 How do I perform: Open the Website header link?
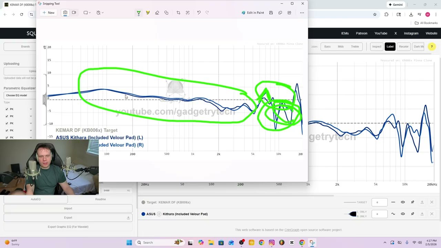(x=431, y=33)
